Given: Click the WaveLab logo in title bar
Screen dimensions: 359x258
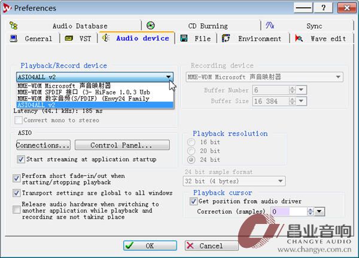Looking at the screenshot, I should (7, 8).
